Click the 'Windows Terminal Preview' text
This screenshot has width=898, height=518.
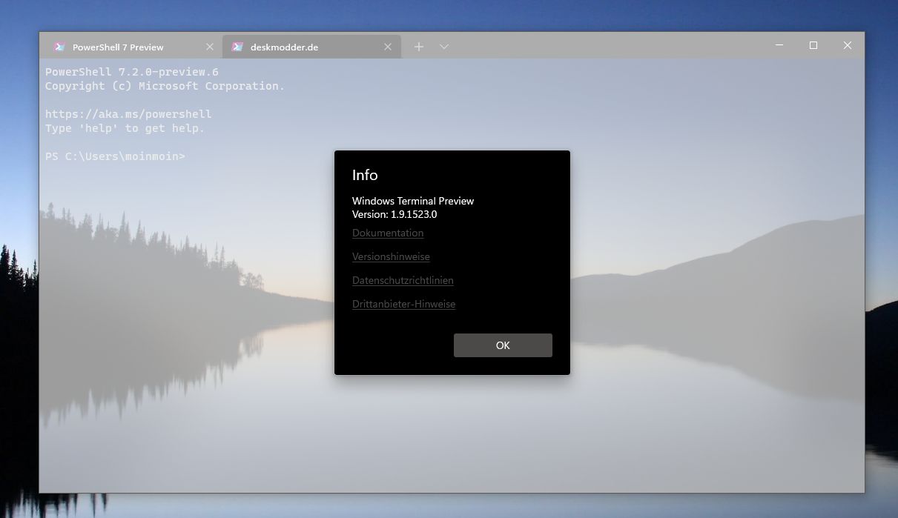point(413,201)
